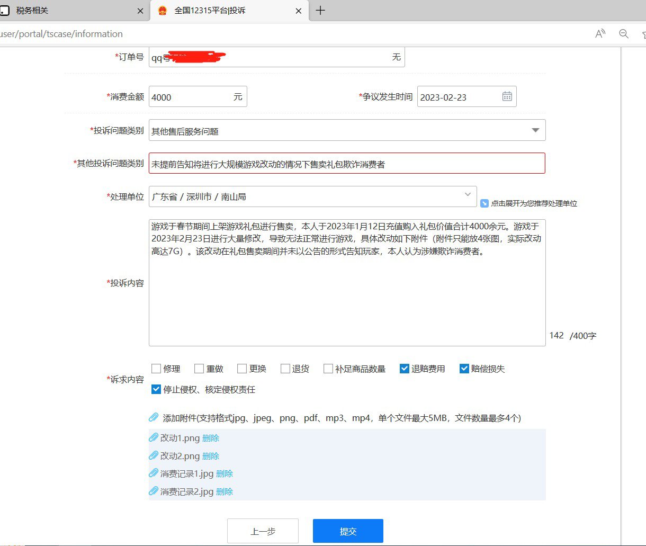Expand the 投诉问题类别 dropdown

pos(535,130)
